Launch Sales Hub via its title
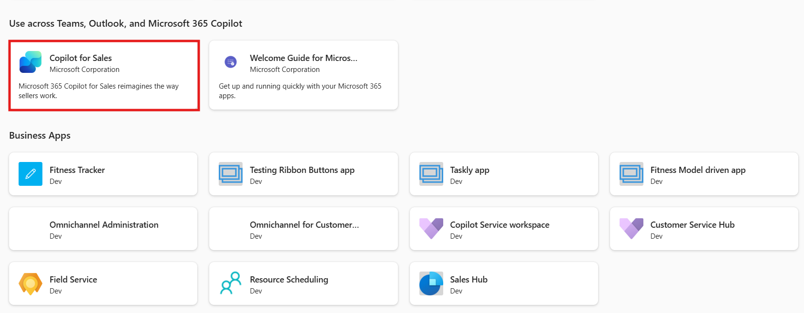The image size is (804, 313). tap(468, 280)
